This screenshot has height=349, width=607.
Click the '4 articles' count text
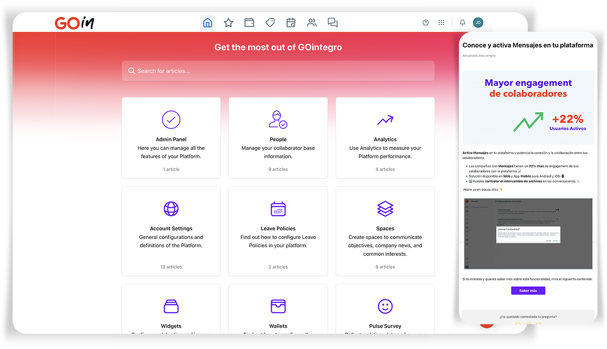tap(385, 170)
